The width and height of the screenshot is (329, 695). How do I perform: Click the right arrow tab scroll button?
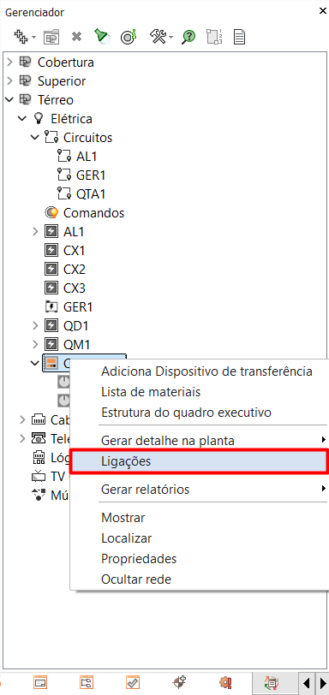[323, 681]
